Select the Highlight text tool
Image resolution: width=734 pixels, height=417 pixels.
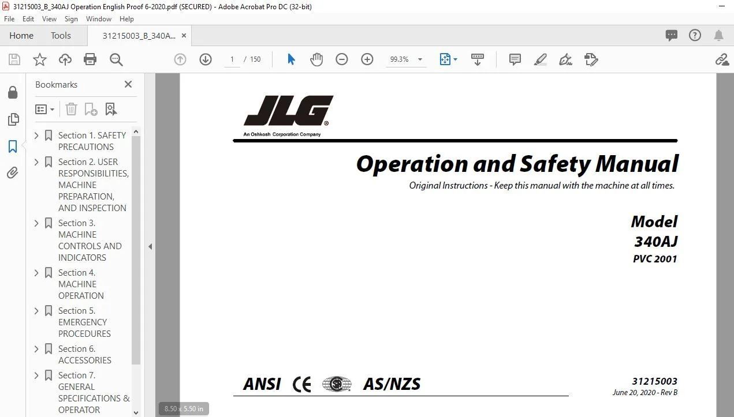coord(541,59)
